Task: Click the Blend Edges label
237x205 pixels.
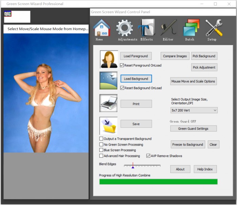Action: click(107, 164)
